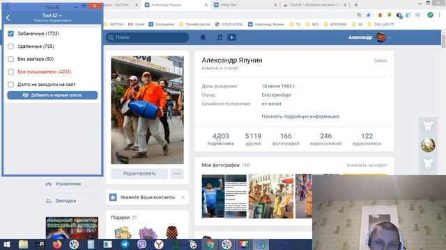Open File Explorer from taskbar

pyautogui.click(x=23, y=244)
